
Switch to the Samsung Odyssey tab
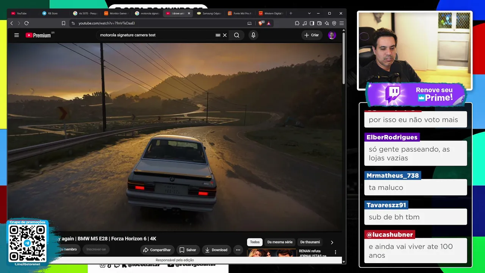point(209,13)
